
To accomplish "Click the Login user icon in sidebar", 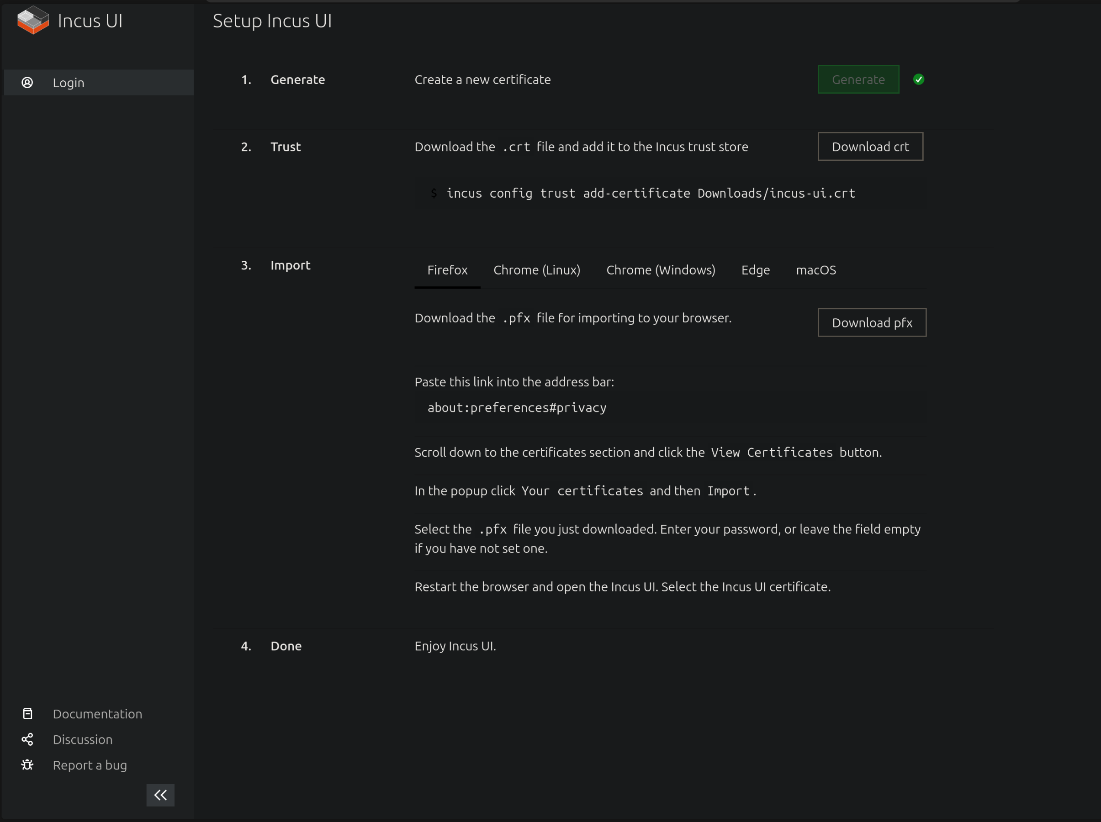I will 27,82.
